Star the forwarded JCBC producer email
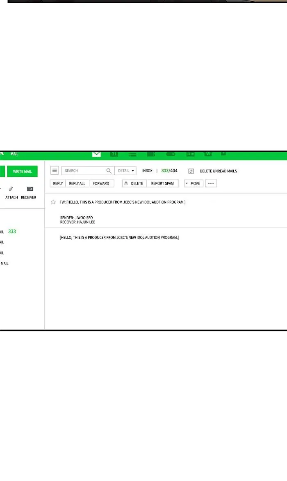The image size is (287, 481). click(53, 202)
